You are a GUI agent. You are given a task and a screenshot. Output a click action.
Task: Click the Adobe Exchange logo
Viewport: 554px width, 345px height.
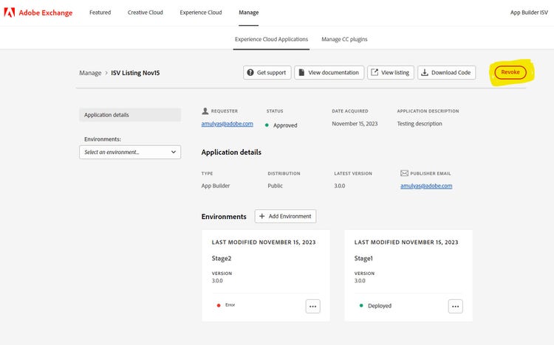[40, 13]
